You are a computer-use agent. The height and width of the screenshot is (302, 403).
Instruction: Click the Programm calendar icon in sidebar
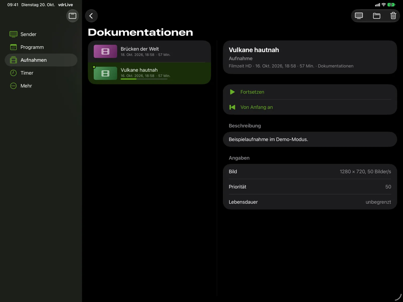13,47
